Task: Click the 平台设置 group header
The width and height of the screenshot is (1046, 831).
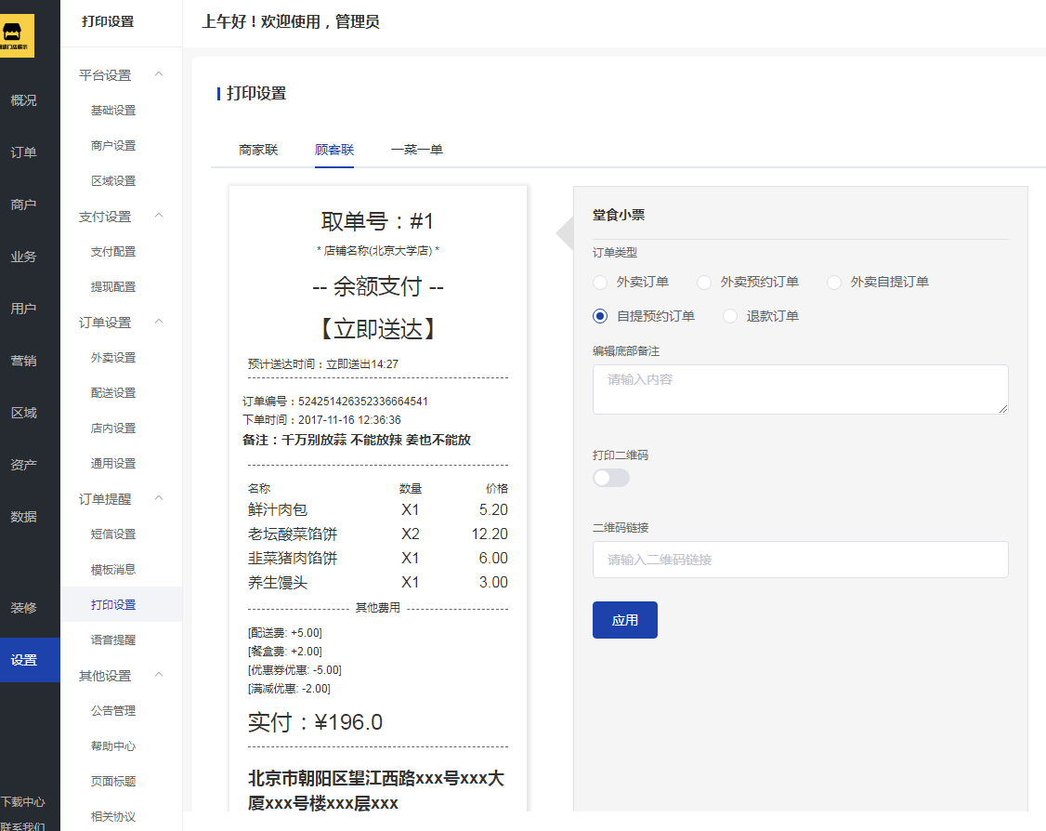Action: pyautogui.click(x=105, y=75)
